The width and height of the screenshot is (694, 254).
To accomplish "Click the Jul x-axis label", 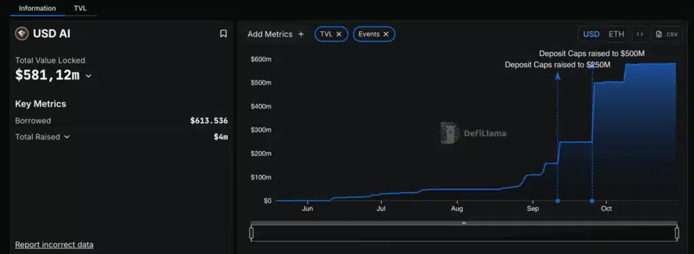I will (381, 209).
